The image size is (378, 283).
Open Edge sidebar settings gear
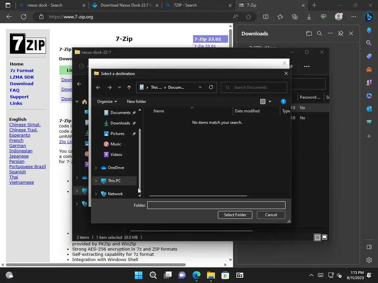(x=369, y=260)
